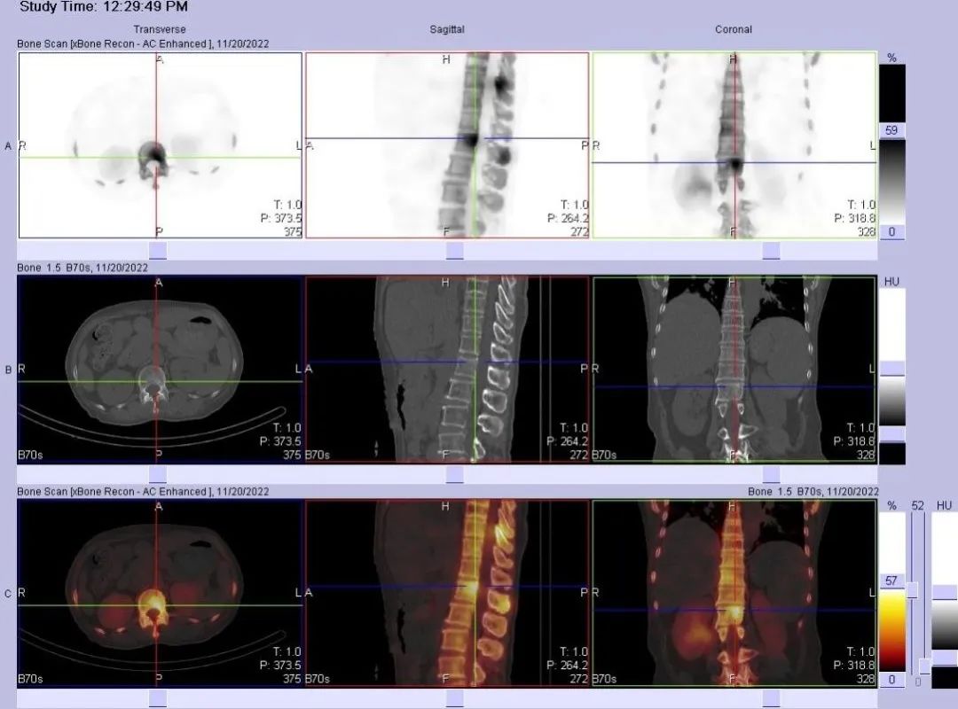
Task: Click the Sagittal column heading
Action: 447,29
